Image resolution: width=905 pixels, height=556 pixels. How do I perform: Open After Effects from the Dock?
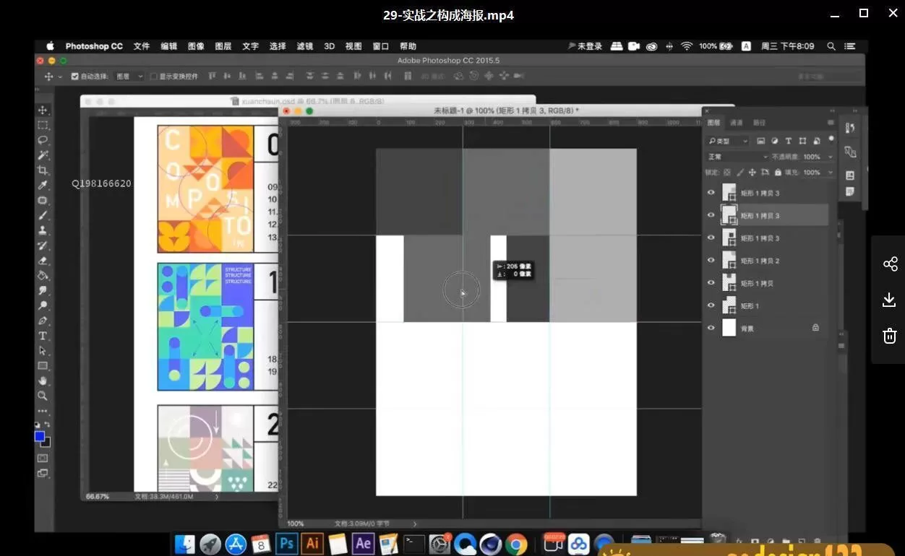click(363, 544)
